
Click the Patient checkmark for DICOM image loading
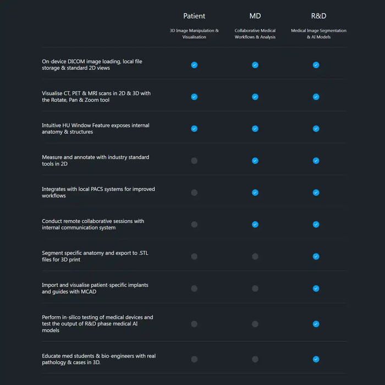pyautogui.click(x=194, y=65)
